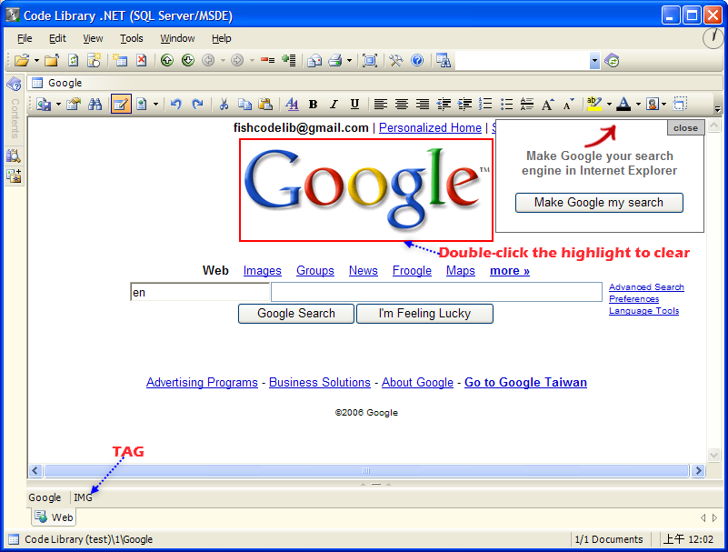Click the copy icon in editor toolbar

(244, 104)
